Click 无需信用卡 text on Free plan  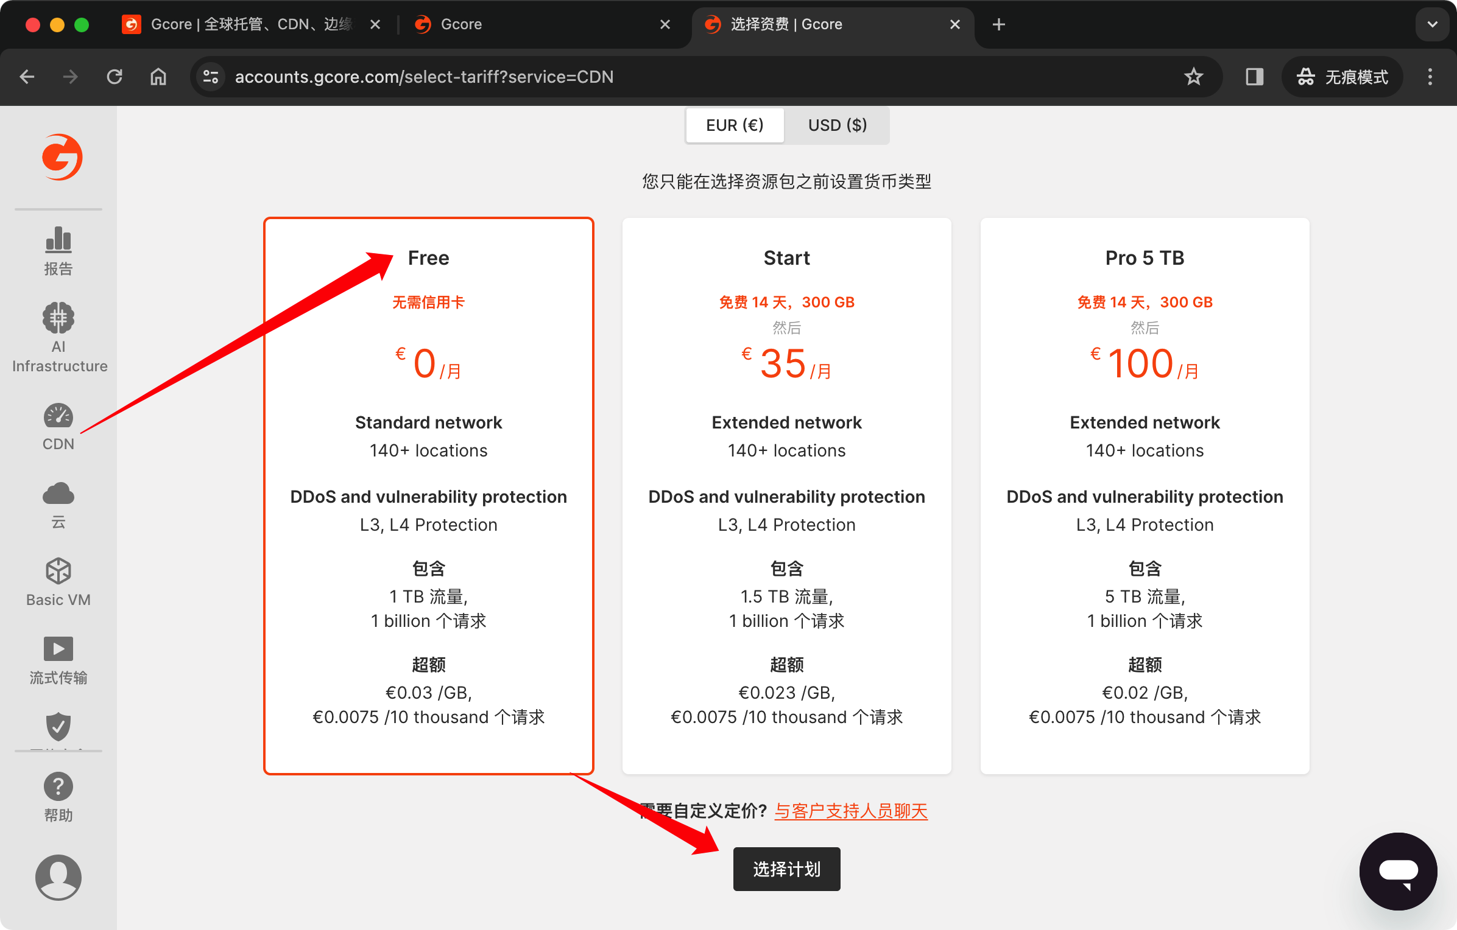(428, 302)
